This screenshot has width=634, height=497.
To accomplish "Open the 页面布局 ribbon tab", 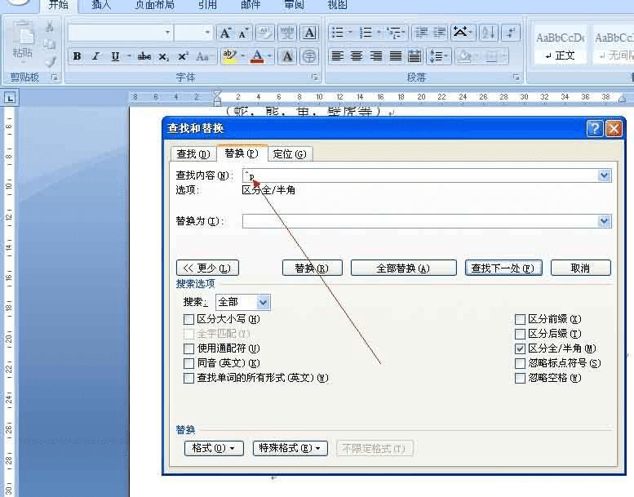I will tap(154, 5).
